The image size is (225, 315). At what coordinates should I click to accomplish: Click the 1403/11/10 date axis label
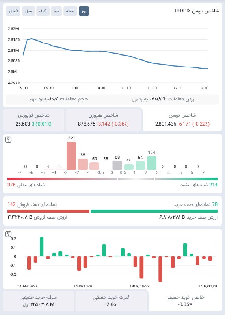click(x=208, y=286)
